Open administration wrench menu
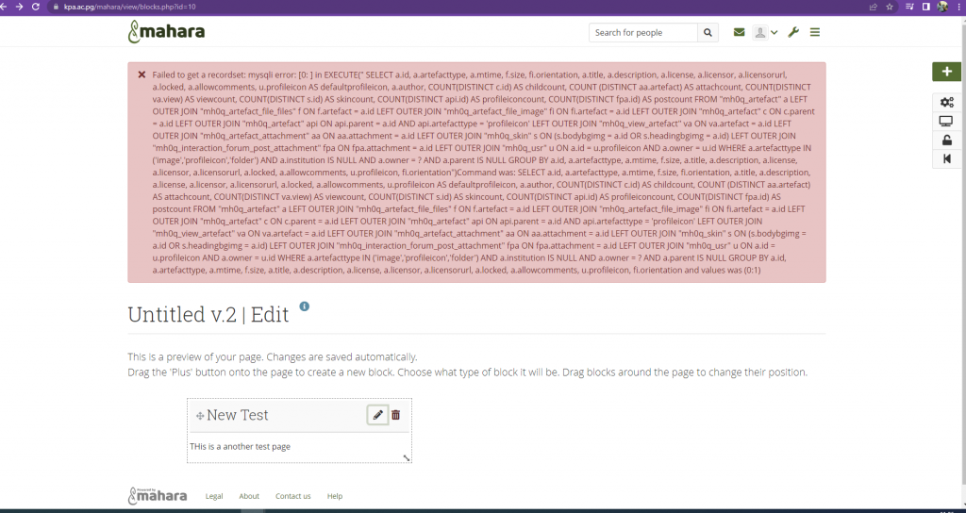 (x=793, y=33)
